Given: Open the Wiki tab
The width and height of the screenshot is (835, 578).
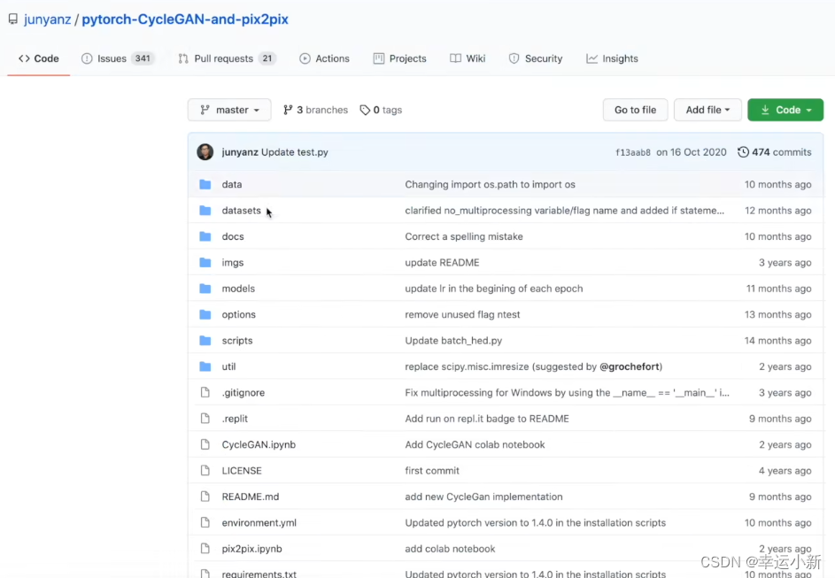Looking at the screenshot, I should pyautogui.click(x=468, y=58).
